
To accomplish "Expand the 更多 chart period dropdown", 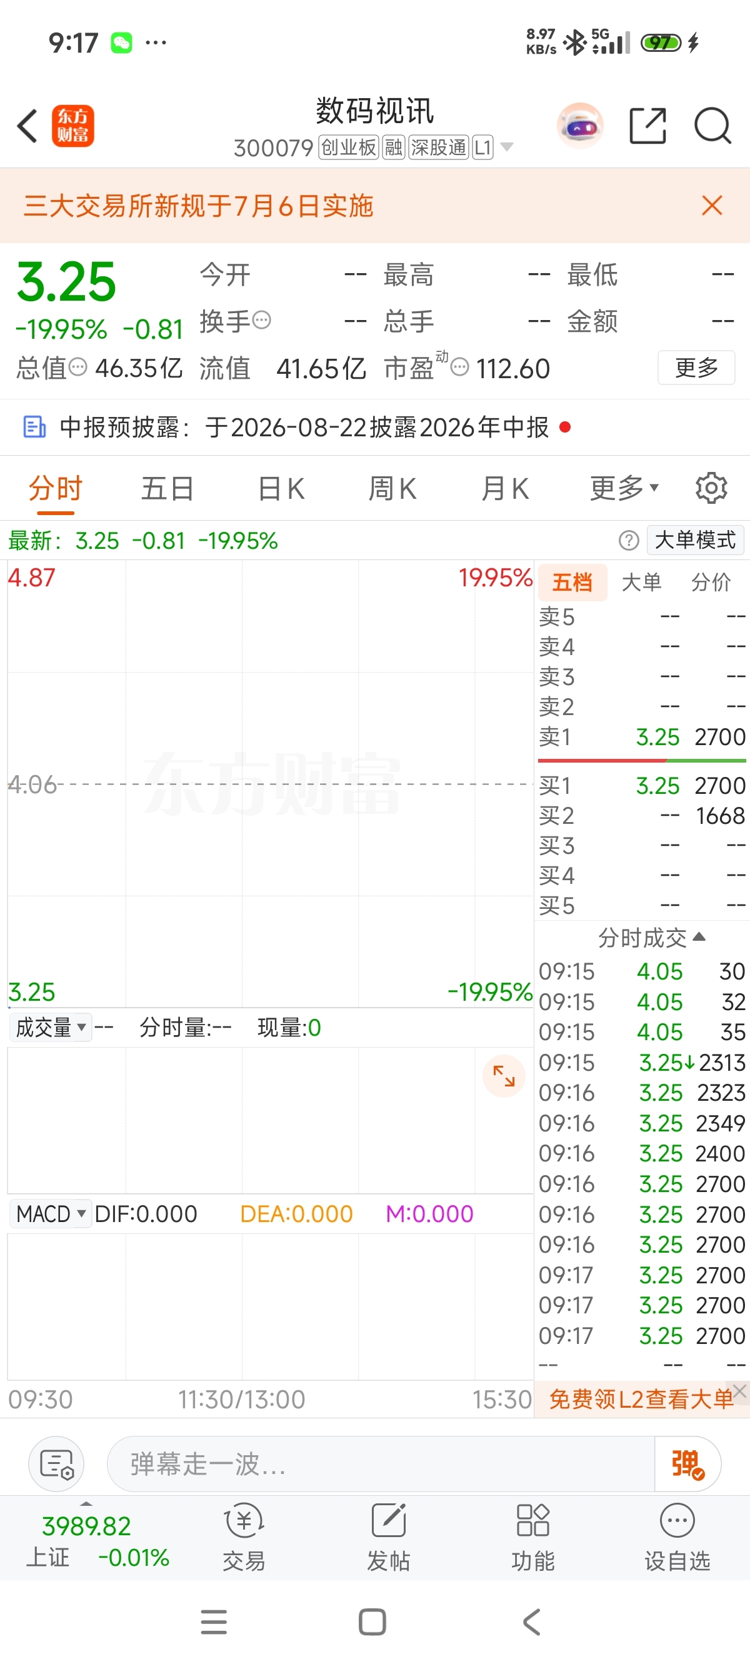I will click(x=624, y=488).
